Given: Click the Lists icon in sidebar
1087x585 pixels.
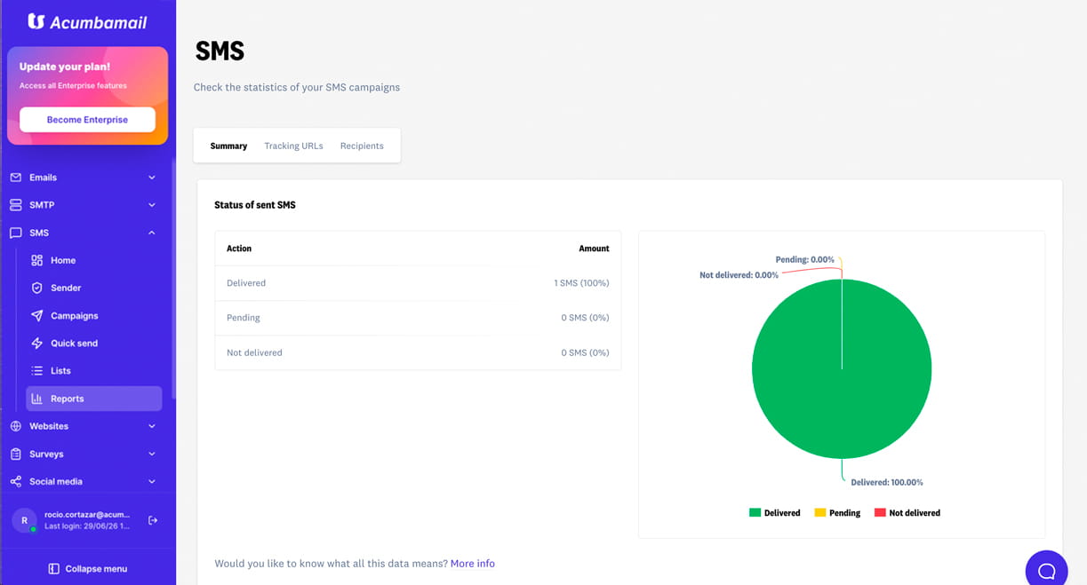Looking at the screenshot, I should [x=36, y=370].
